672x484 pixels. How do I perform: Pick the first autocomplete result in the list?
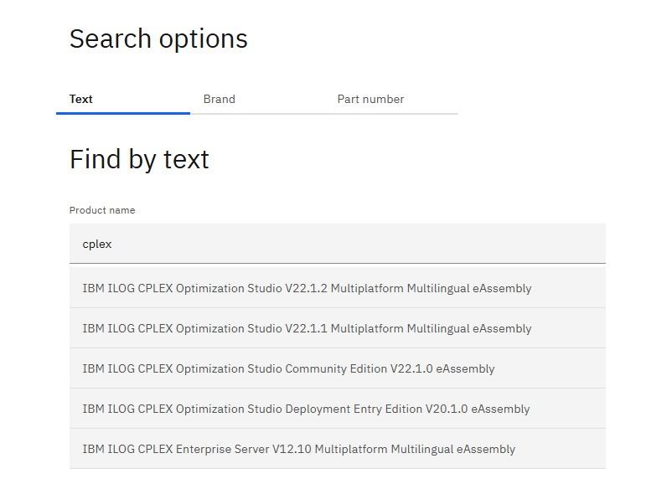[307, 288]
